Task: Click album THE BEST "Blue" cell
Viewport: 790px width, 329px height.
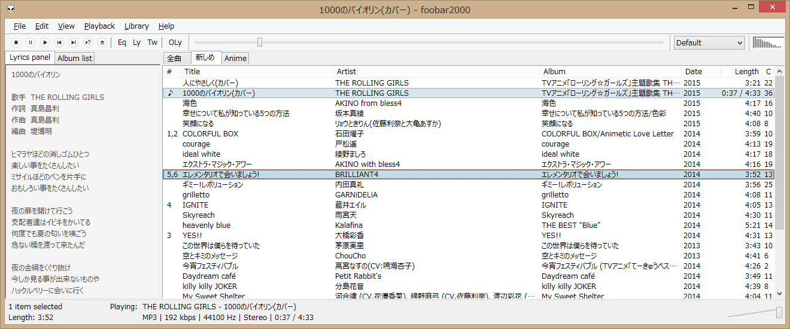Action: pos(571,225)
